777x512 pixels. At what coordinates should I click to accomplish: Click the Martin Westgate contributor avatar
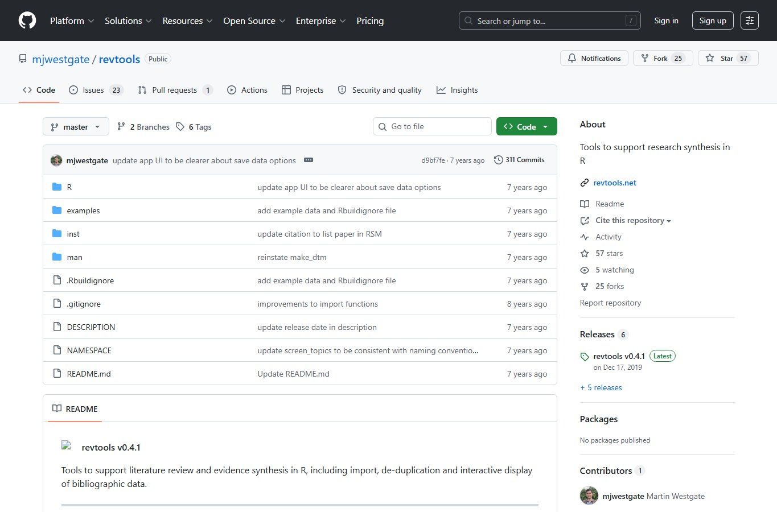point(589,496)
